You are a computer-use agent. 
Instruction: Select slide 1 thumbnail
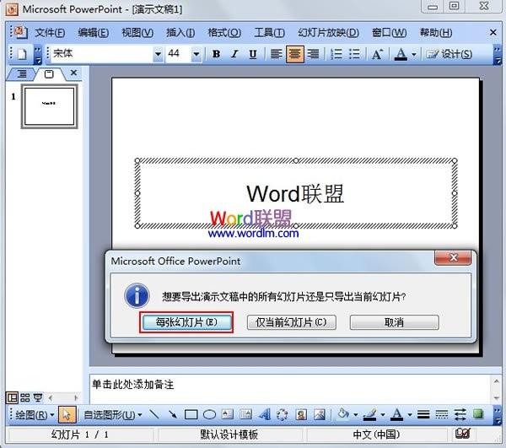[x=50, y=106]
